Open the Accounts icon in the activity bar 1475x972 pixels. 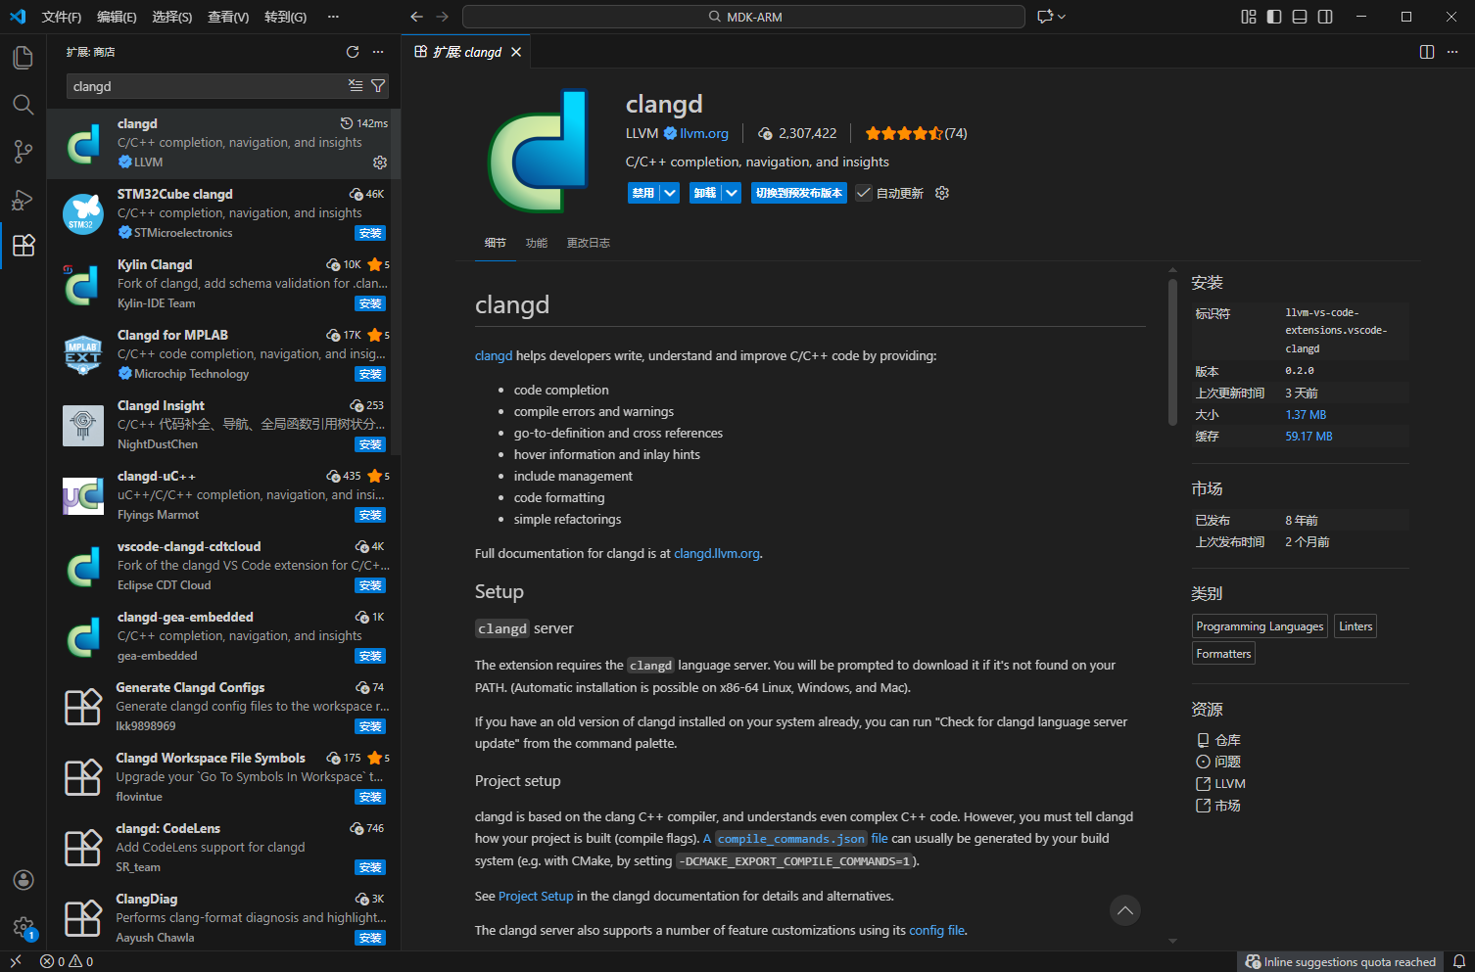tap(23, 880)
